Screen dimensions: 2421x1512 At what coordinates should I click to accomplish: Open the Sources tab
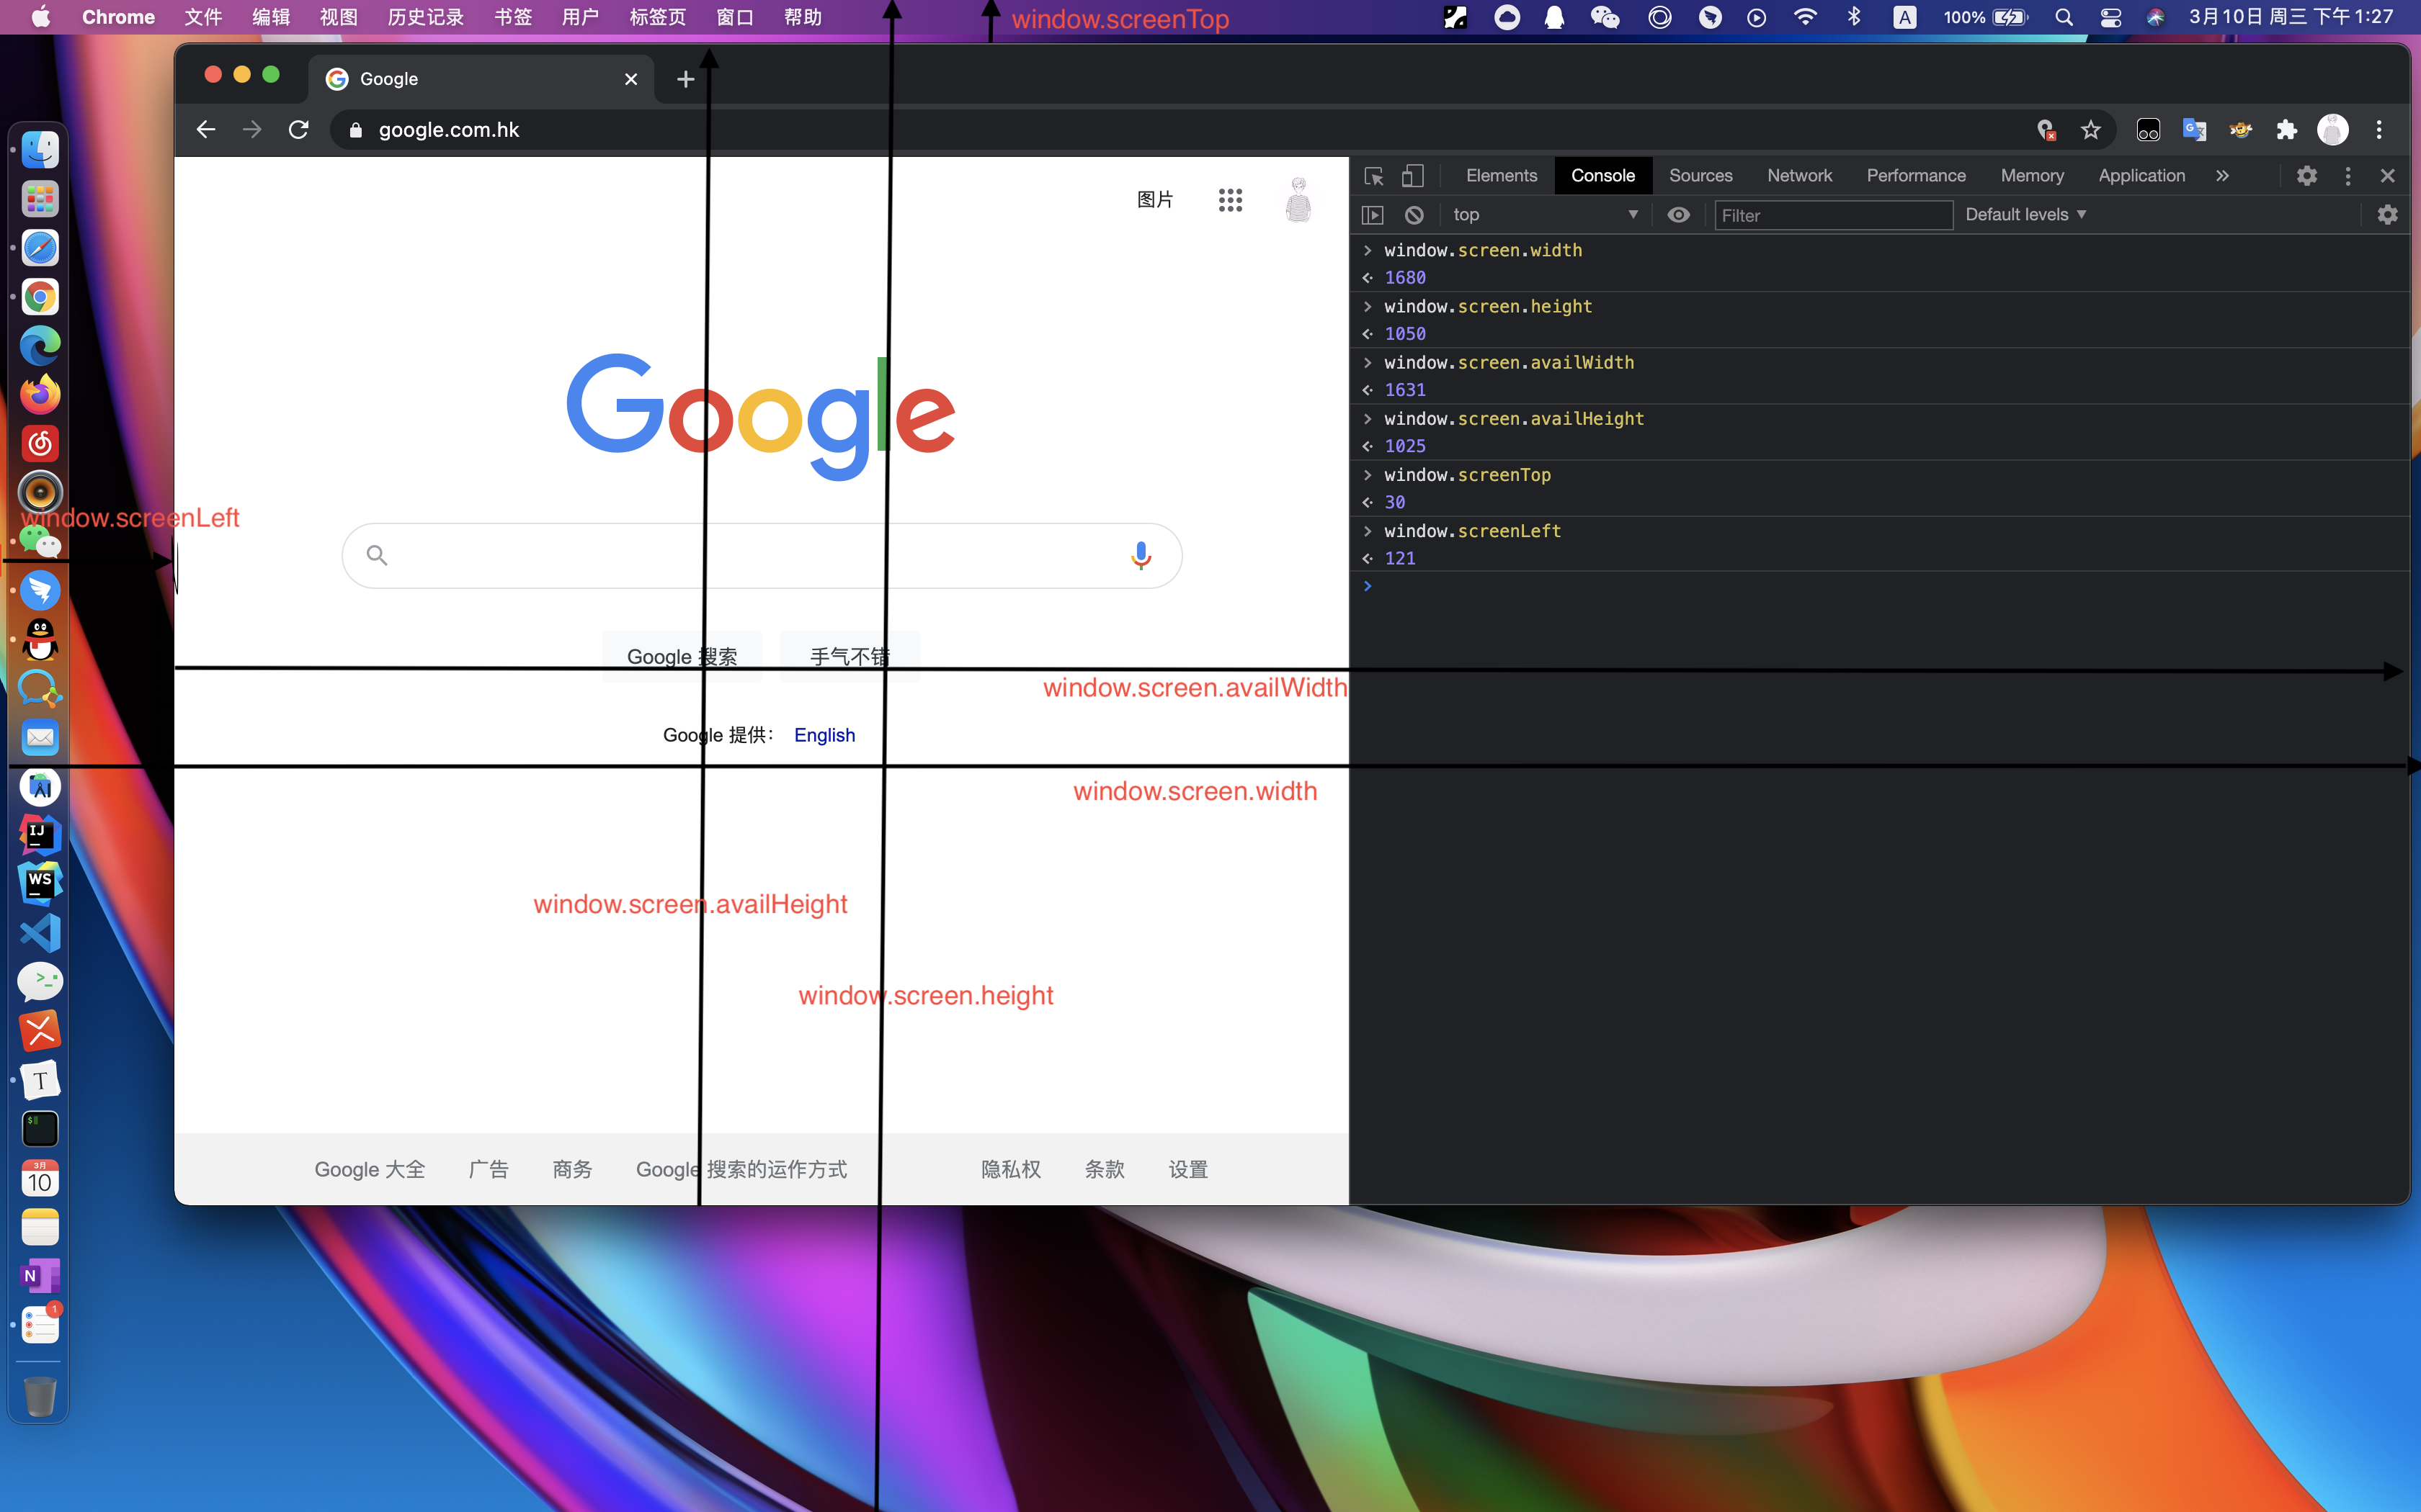[1700, 176]
